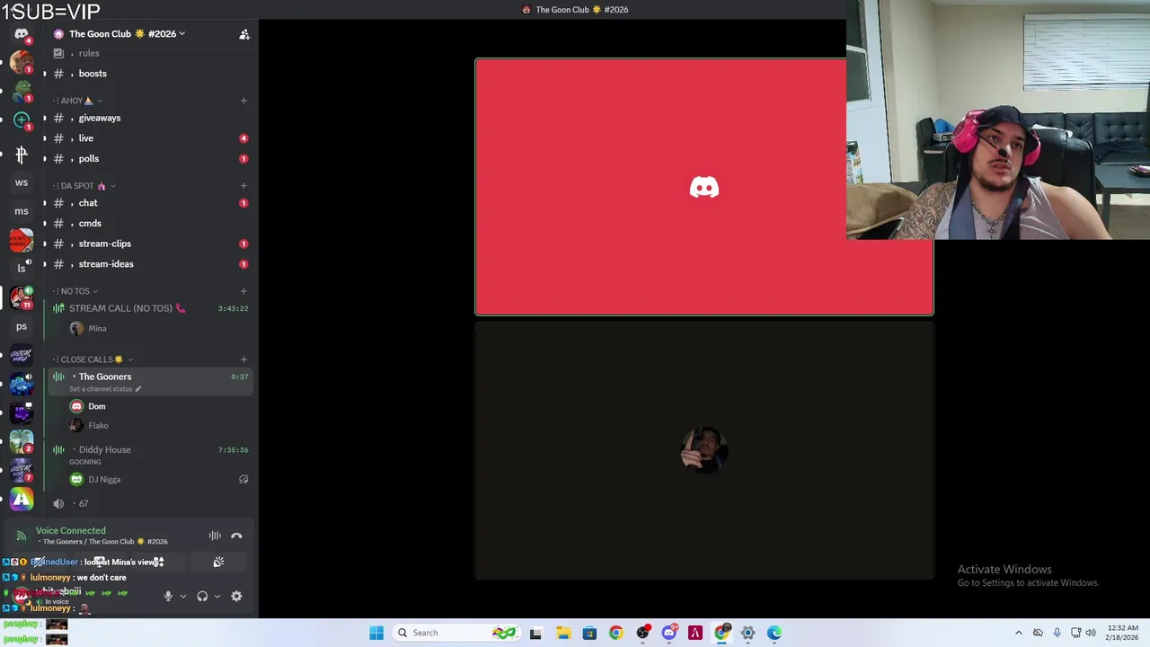Click the Voice Connected status text
The width and height of the screenshot is (1150, 647).
(x=71, y=531)
